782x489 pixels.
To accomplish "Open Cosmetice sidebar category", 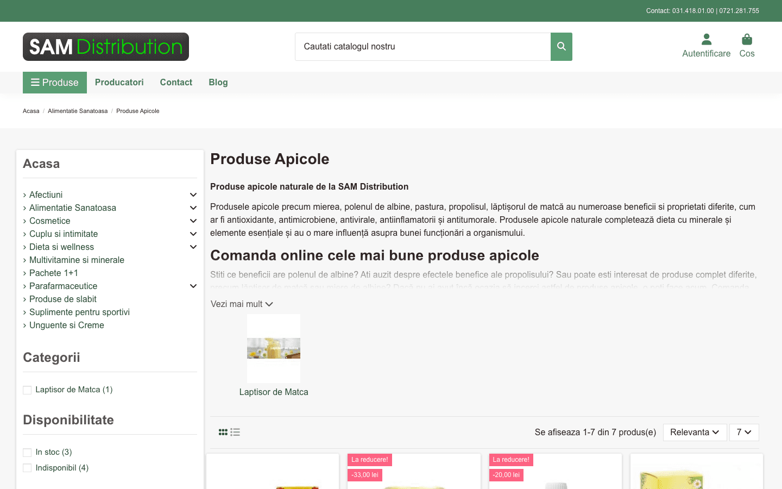I will pos(50,221).
